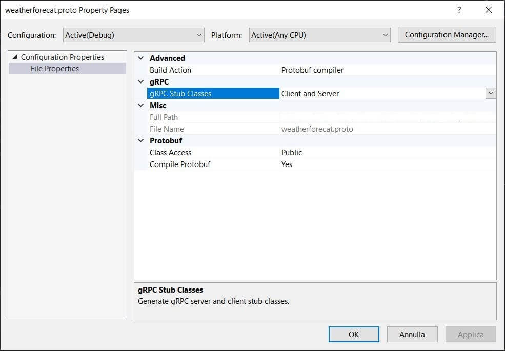Collapse the Advanced section

141,58
